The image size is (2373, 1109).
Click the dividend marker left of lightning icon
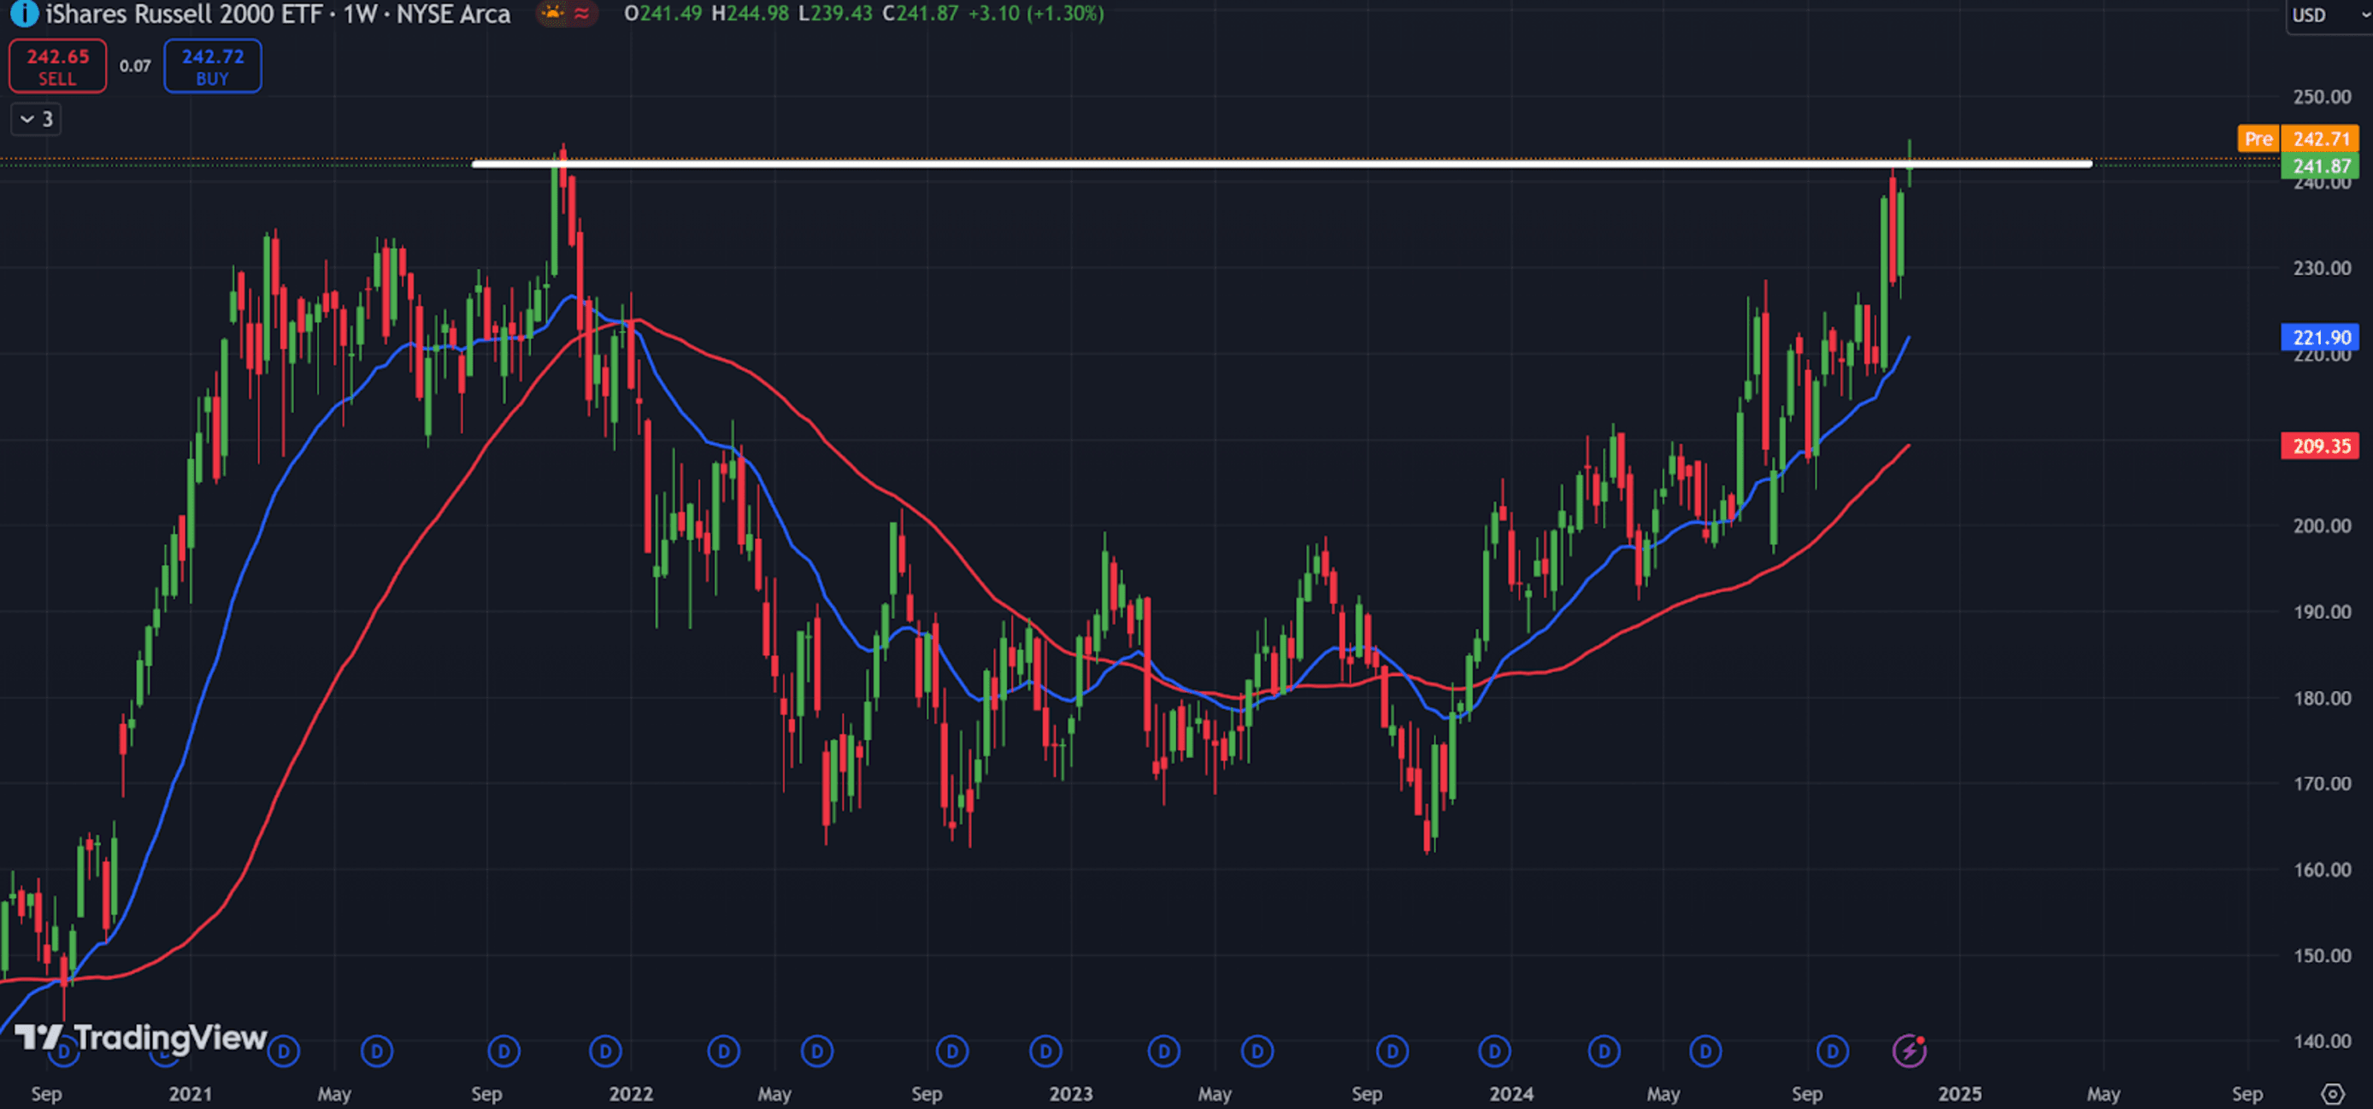pos(1832,1051)
